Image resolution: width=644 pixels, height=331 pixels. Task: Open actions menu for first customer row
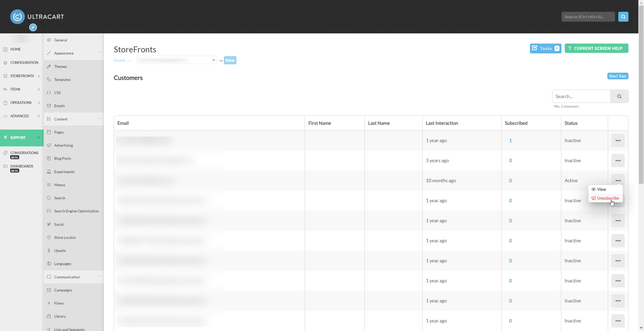[x=618, y=141]
